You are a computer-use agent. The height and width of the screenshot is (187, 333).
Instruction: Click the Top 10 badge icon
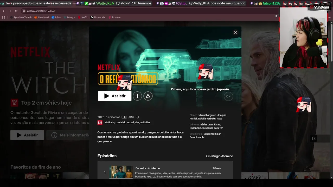(15, 103)
